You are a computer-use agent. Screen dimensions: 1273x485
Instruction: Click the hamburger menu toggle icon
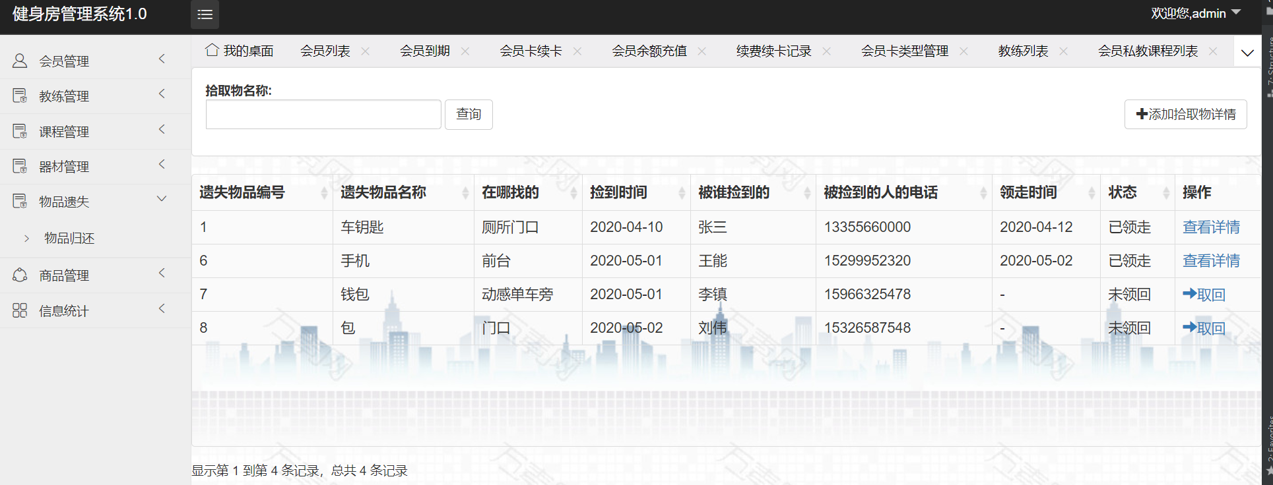[x=205, y=14]
